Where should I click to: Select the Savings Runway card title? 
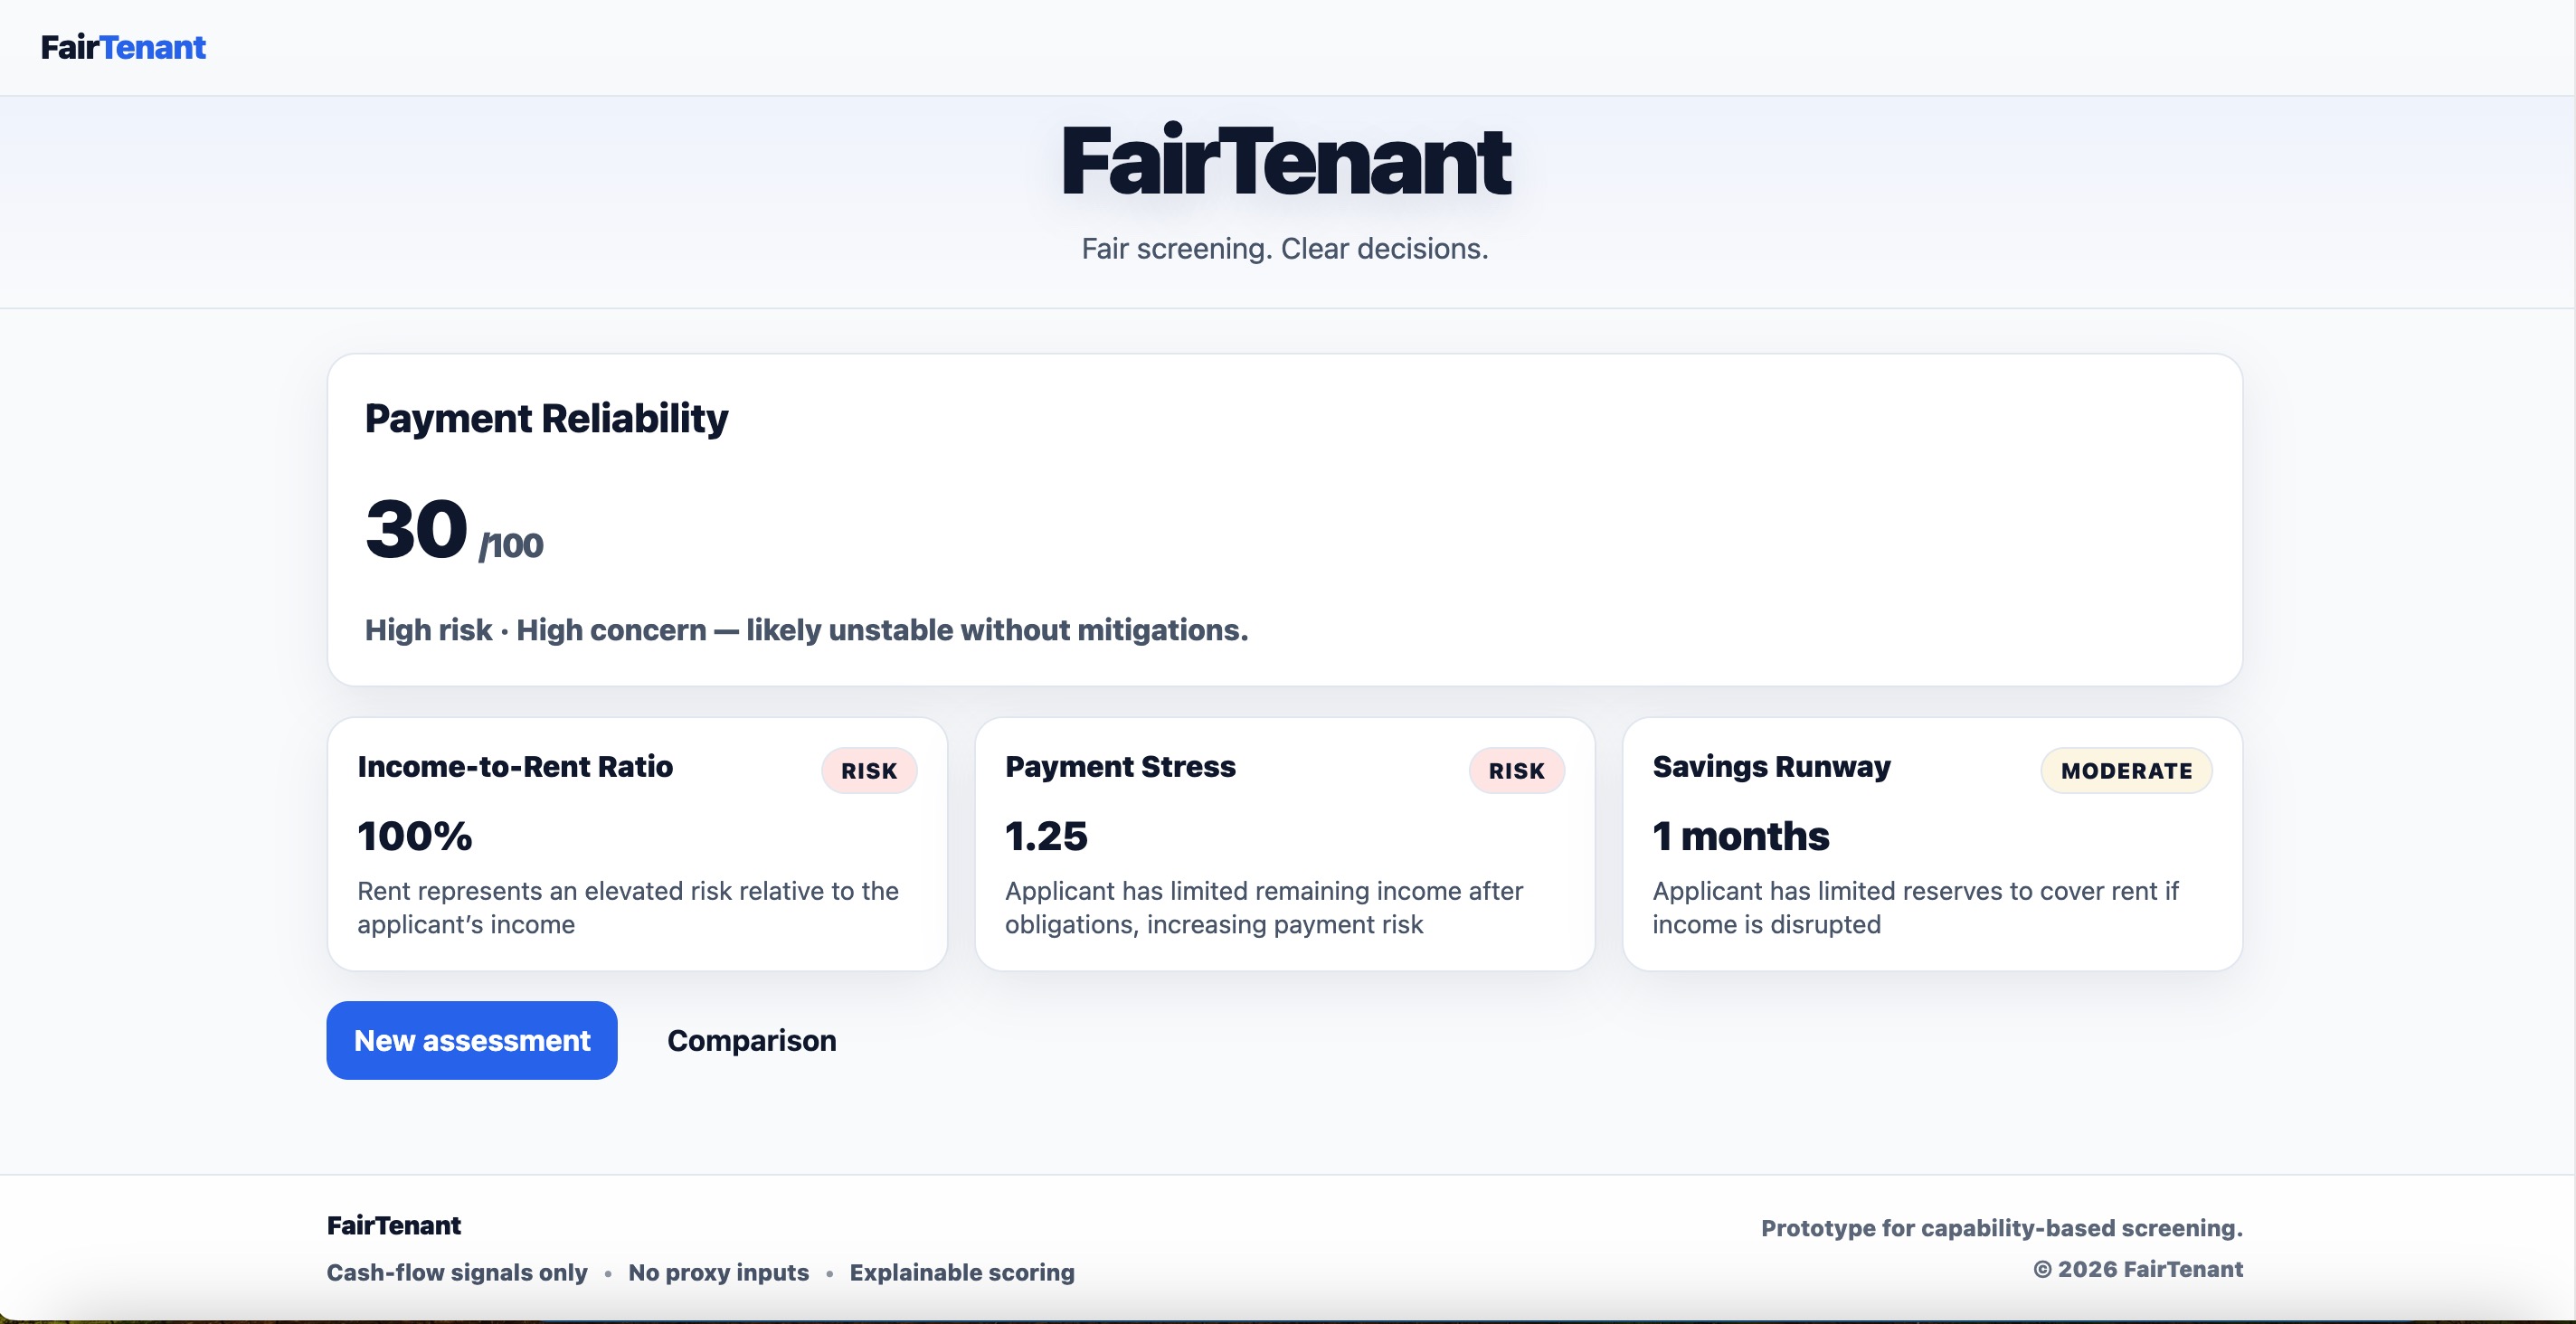click(x=1770, y=767)
